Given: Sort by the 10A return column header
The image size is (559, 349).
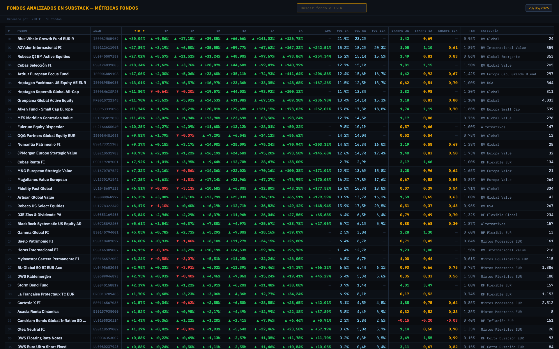Looking at the screenshot, I should tap(328, 31).
